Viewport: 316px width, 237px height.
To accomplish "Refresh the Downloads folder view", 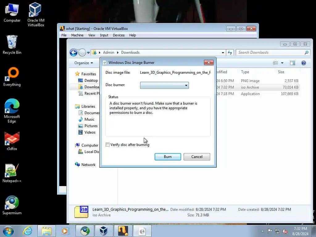I will coord(230,52).
